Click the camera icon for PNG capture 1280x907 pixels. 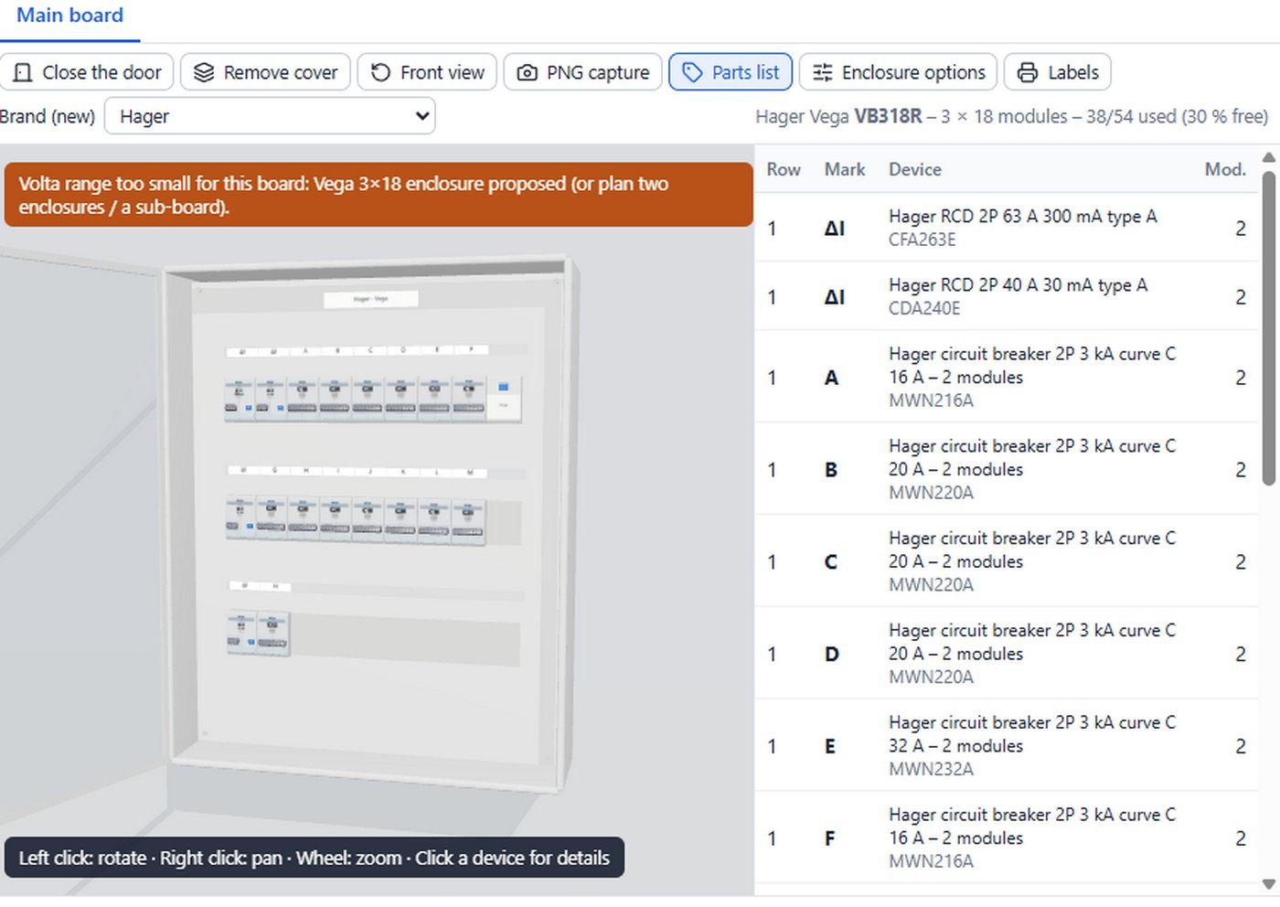527,72
